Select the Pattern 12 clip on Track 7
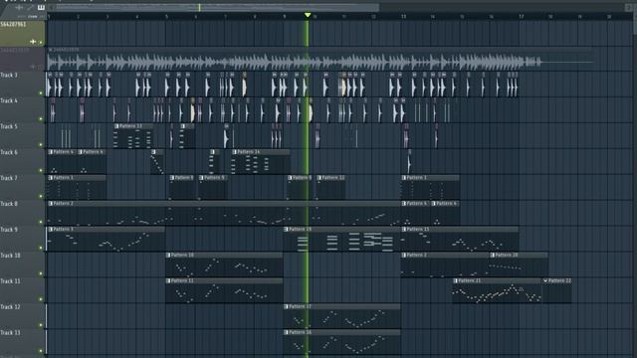 point(331,188)
